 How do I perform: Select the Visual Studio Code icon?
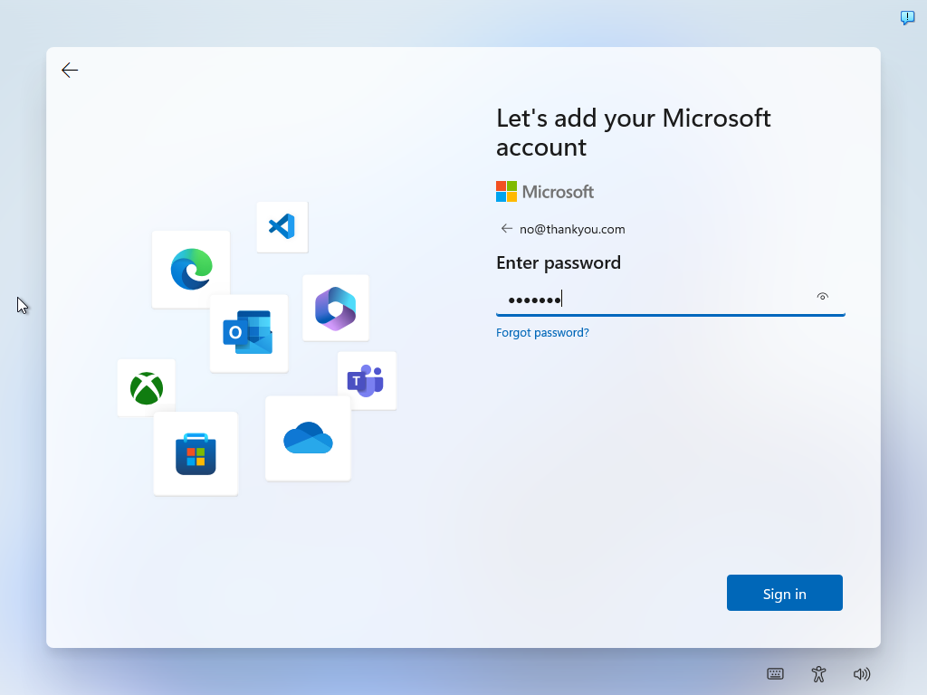282,226
